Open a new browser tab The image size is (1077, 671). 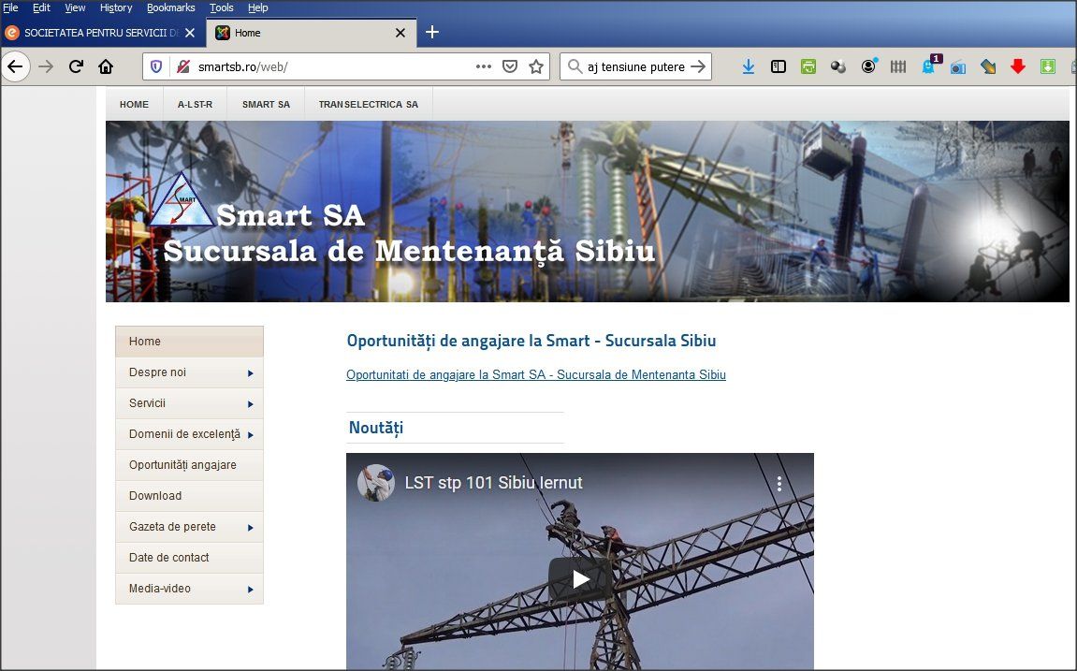click(x=432, y=32)
